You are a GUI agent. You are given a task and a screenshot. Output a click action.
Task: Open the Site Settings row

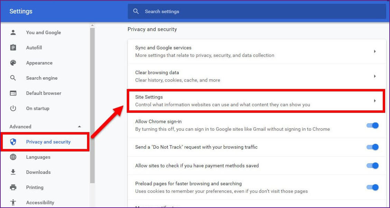click(x=256, y=101)
